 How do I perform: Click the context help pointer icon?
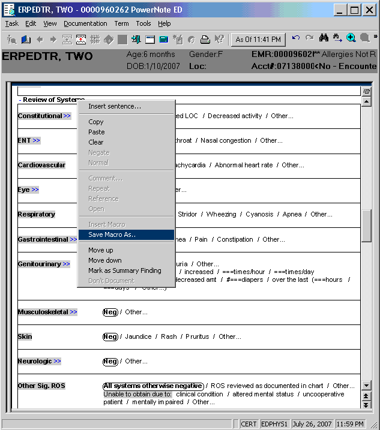coord(219,40)
